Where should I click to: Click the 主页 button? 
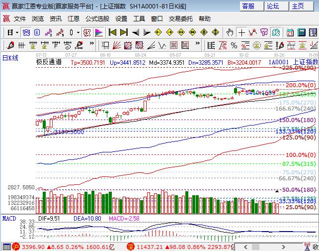point(298,6)
